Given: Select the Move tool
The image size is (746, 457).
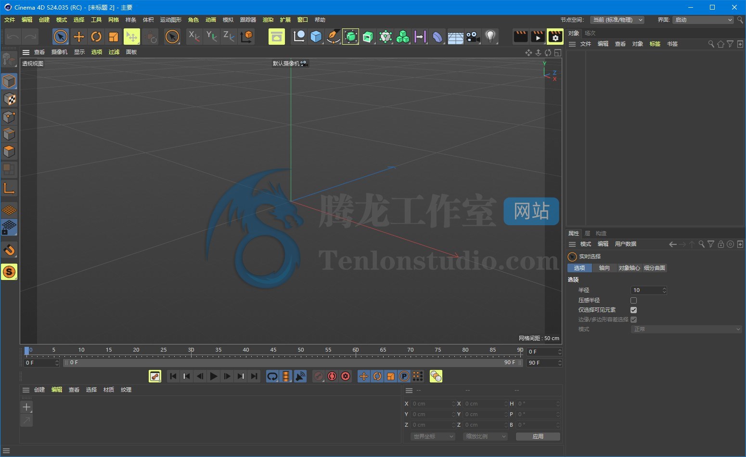Looking at the screenshot, I should pyautogui.click(x=78, y=37).
